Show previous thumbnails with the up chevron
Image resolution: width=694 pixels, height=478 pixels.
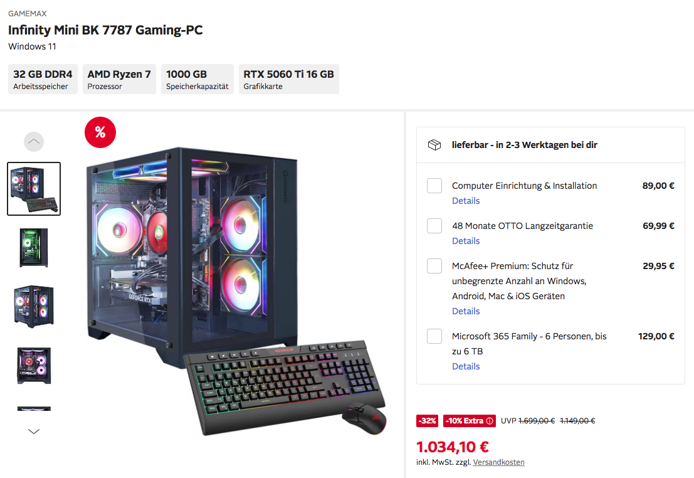34,142
